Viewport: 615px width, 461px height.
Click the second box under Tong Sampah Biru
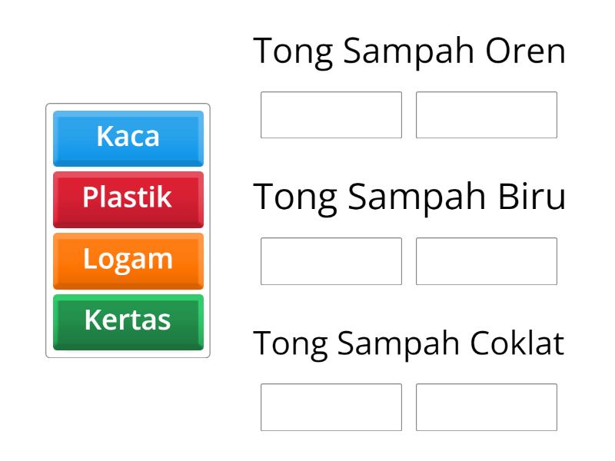[x=487, y=261]
